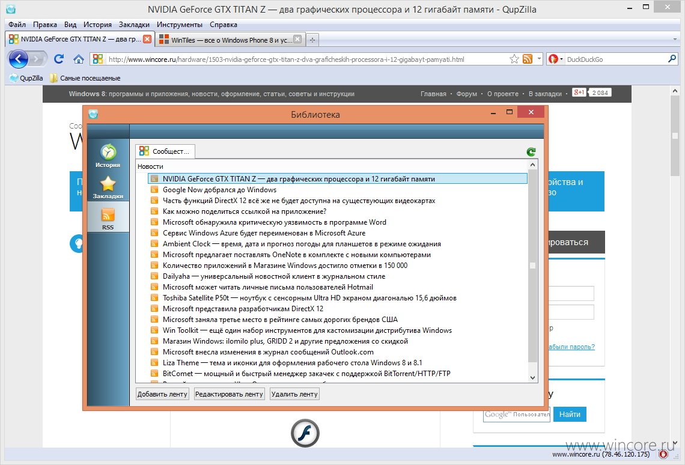
Task: Click the В закладки link
Action: click(545, 94)
